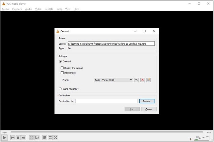The height and width of the screenshot is (142, 214).
Task: Open the Help menu
Action: tap(76, 9)
